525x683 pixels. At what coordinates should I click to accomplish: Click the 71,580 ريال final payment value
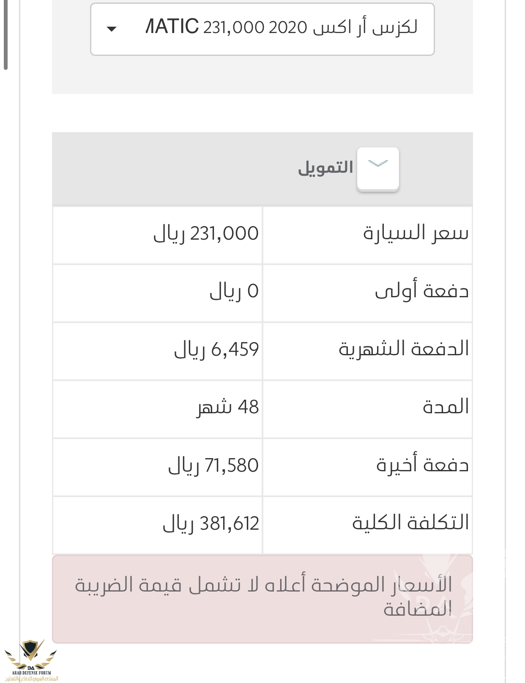pyautogui.click(x=213, y=466)
